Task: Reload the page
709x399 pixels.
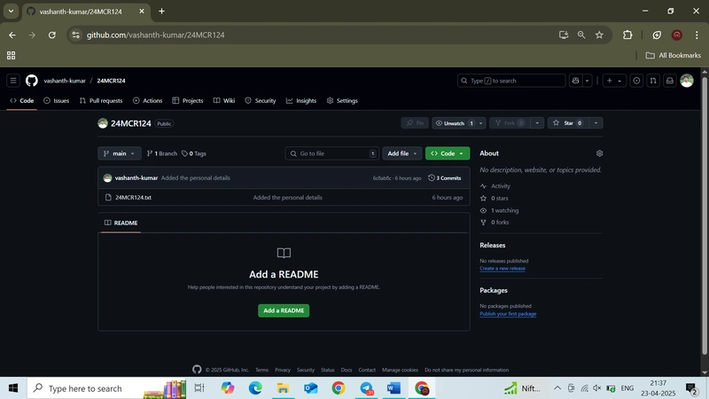Action: [x=52, y=35]
